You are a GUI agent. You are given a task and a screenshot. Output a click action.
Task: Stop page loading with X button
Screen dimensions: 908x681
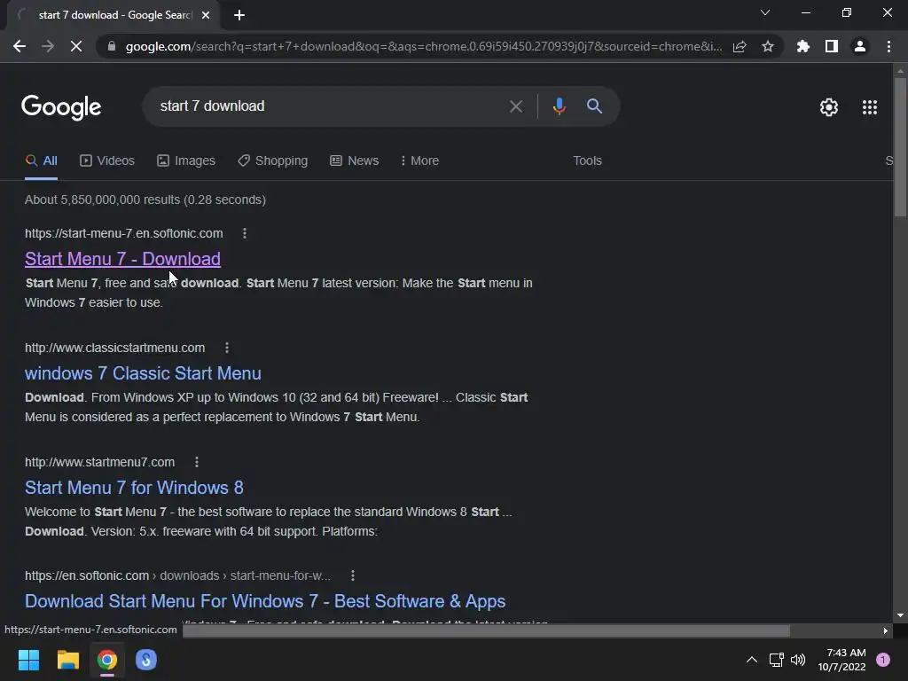click(76, 46)
